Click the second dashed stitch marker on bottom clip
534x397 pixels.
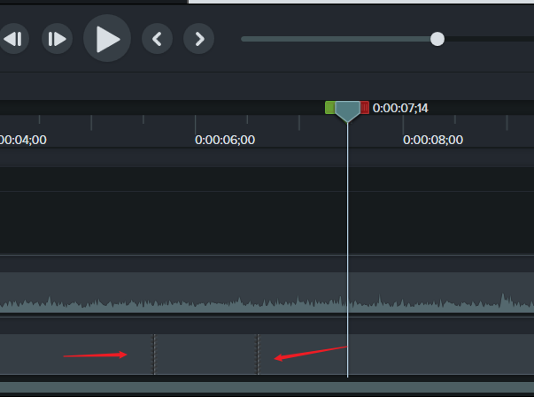coord(258,355)
